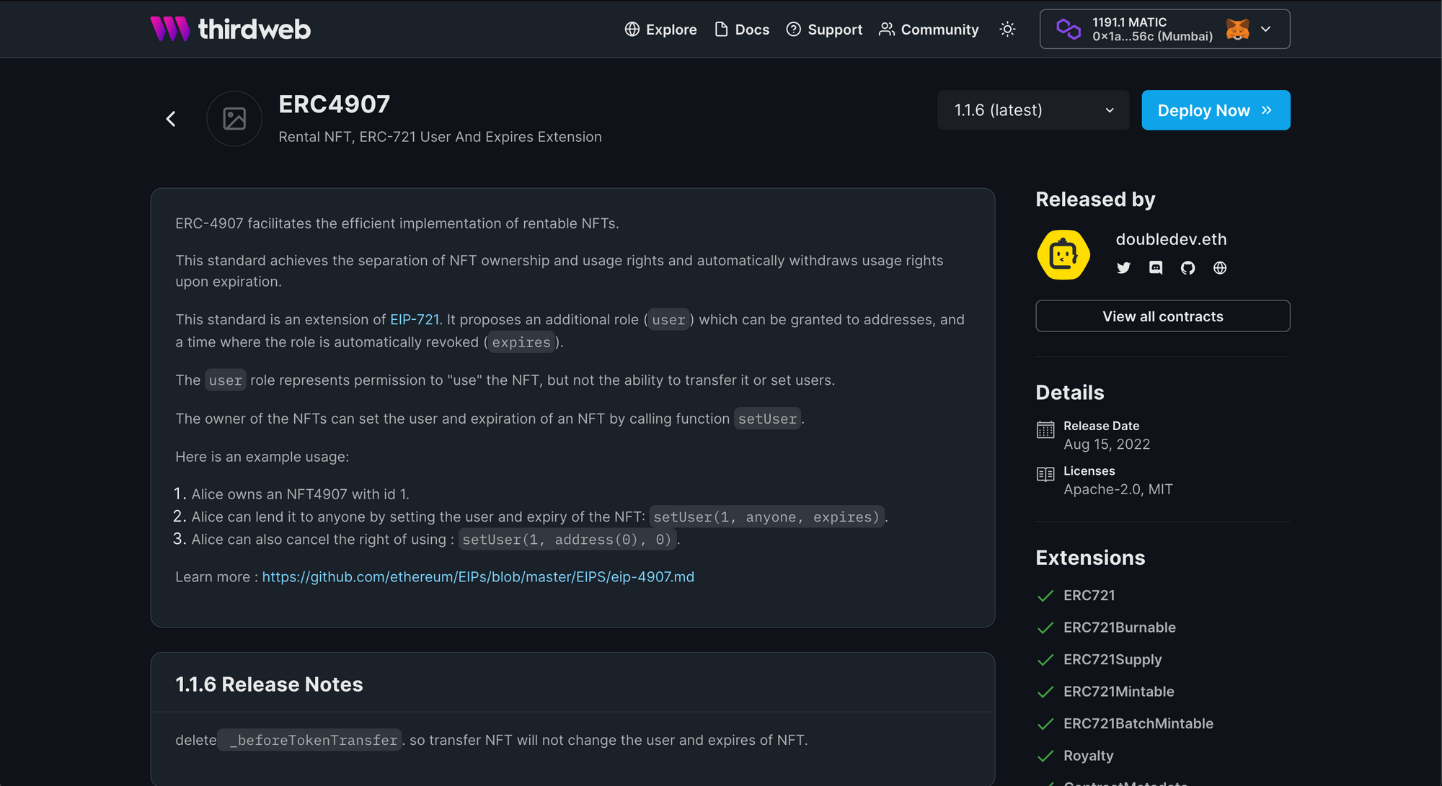Open doubledev.eth's Twitter profile

click(x=1123, y=267)
